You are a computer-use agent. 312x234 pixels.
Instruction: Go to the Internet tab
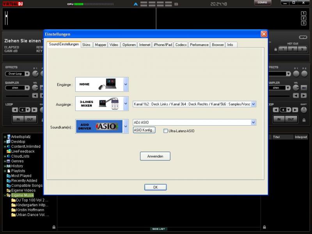(x=145, y=45)
